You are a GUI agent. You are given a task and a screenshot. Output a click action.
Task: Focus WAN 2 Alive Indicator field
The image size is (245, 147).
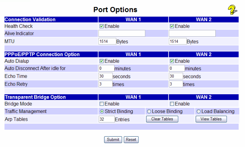pyautogui.click(x=192, y=33)
